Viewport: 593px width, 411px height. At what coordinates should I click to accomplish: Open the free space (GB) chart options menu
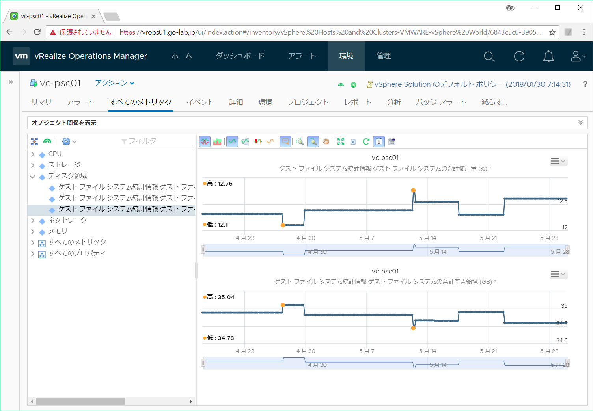coord(558,274)
